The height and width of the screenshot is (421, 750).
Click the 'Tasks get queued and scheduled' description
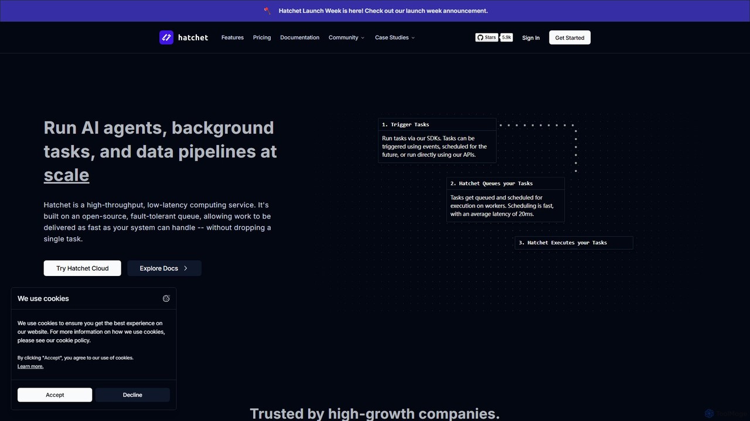502,206
